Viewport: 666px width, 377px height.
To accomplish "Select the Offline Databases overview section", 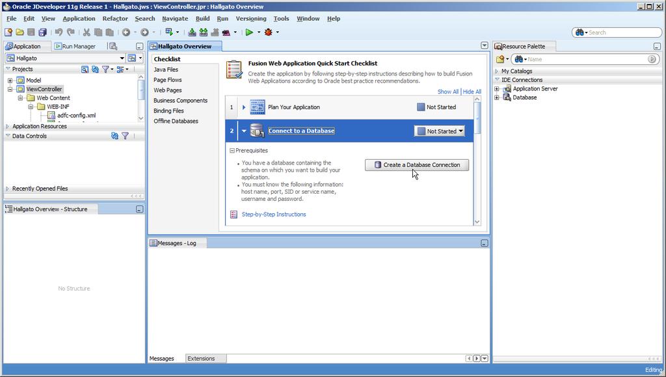I will [x=176, y=122].
